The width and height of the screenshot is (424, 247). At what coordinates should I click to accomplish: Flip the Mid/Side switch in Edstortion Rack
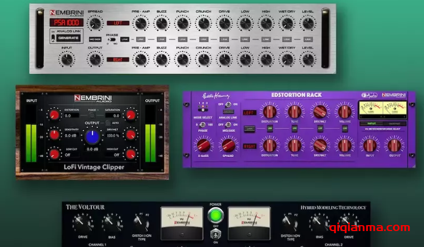pos(228,125)
